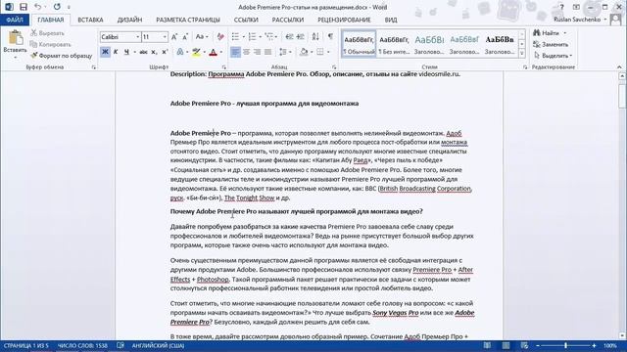Switch to РАЗМЕТКА СТРАНИЦЫ tab
This screenshot has width=627, height=352.
coord(188,20)
